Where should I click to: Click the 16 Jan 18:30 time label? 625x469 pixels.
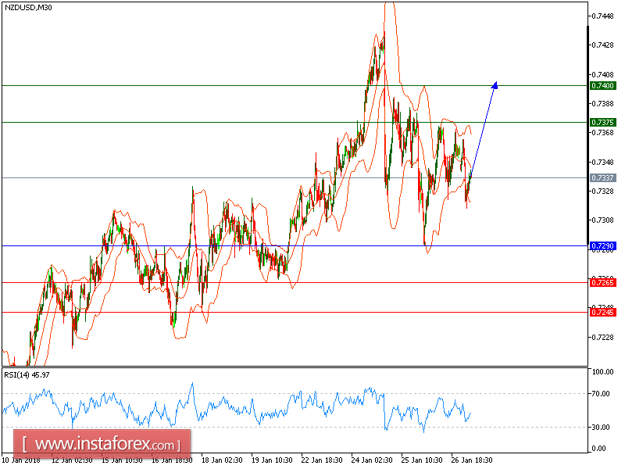pos(172,460)
